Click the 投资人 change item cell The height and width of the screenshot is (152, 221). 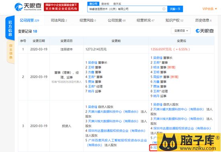tap(66, 126)
